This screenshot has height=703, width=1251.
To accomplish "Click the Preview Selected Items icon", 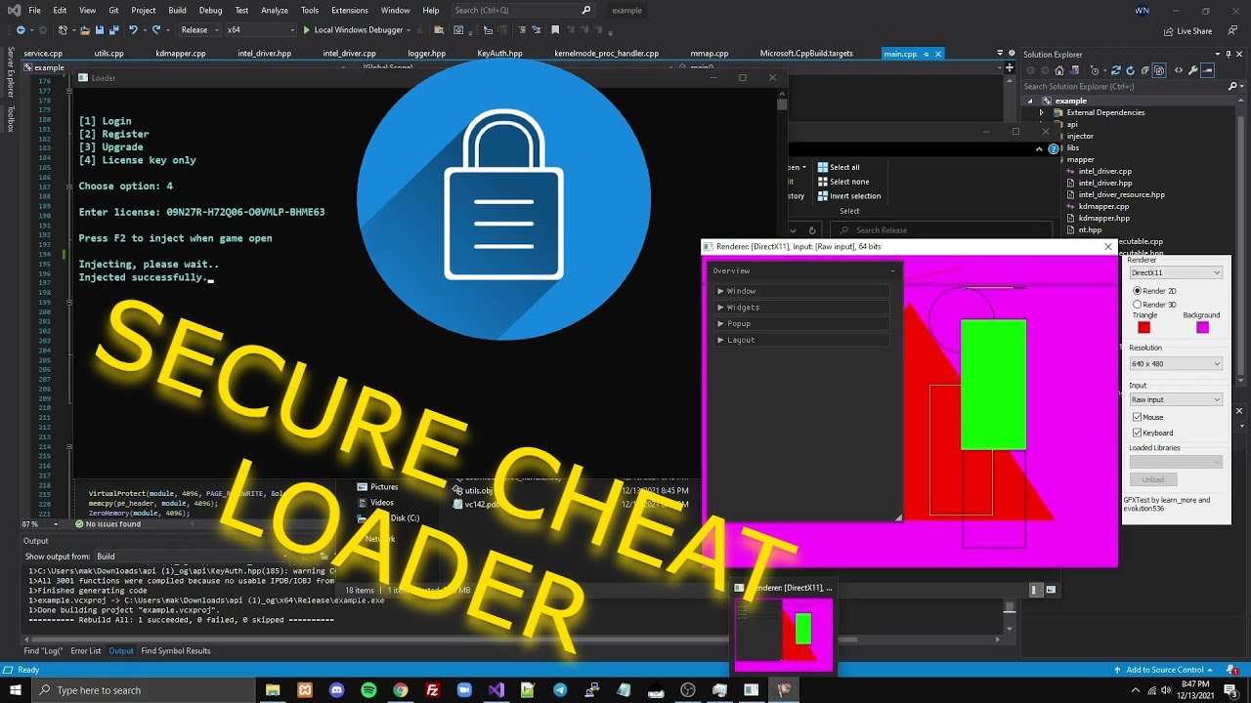I will point(1208,70).
